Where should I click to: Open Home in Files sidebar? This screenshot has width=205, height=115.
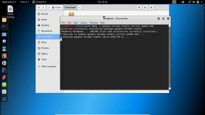(48, 19)
